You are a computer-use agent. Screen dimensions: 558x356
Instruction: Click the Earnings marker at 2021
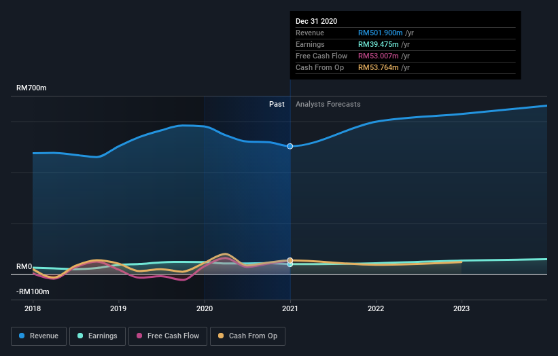click(x=290, y=264)
